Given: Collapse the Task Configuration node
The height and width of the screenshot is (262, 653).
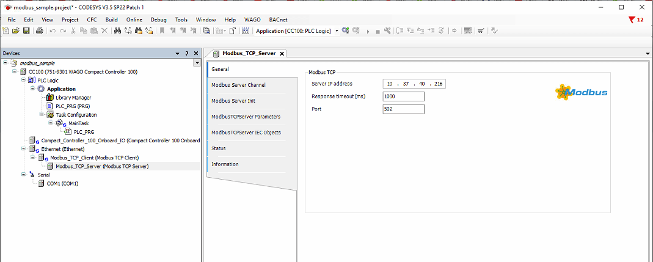Looking at the screenshot, I should (x=42, y=114).
